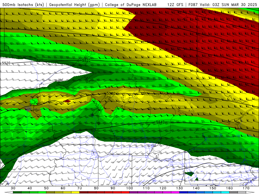Screen dimensions: 259x194
Task: Click the left arrow end of color bar
Action: pos(9,192)
